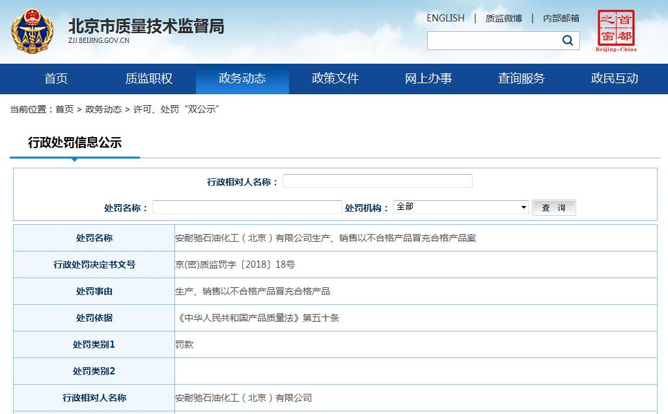Click the site search text box
The image size is (668, 414).
tap(494, 40)
